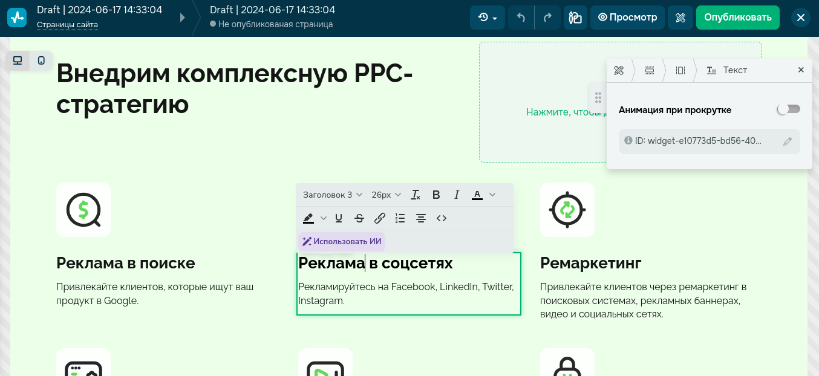Redo the last undone change
This screenshot has width=819, height=376.
[547, 18]
